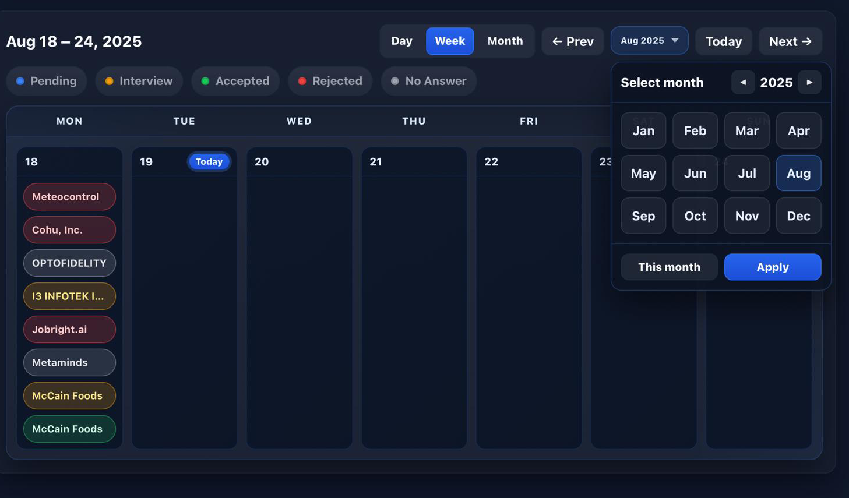This screenshot has height=498, width=849.
Task: Open the OPTOFIDELITY application entry
Action: coord(69,263)
